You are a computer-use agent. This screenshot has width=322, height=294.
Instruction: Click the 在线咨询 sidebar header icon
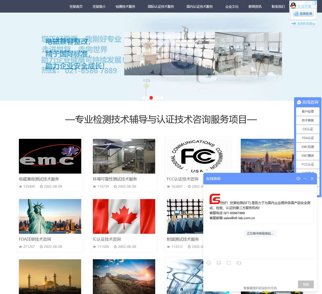click(299, 102)
